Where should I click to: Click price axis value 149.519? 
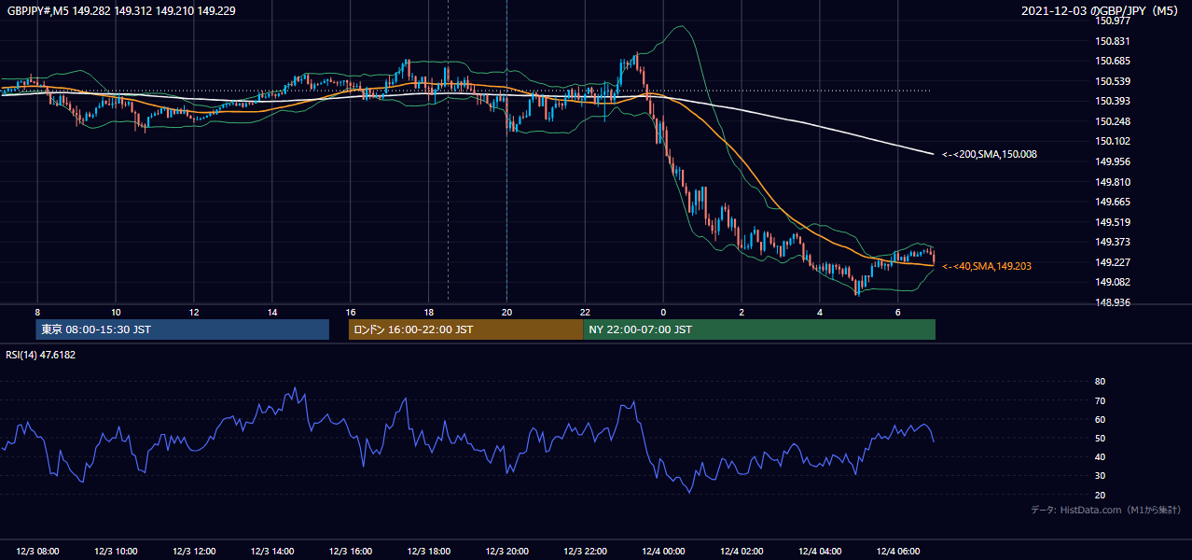tap(1114, 222)
